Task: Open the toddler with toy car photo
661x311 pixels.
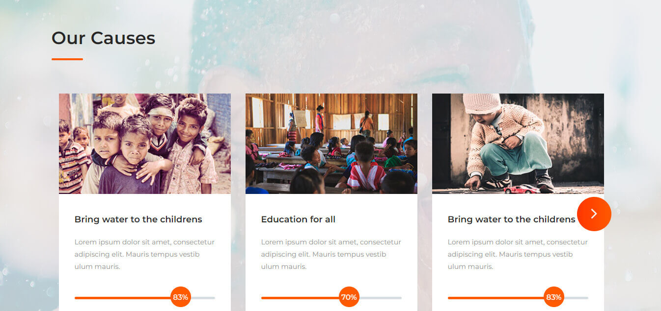Action: 518,144
